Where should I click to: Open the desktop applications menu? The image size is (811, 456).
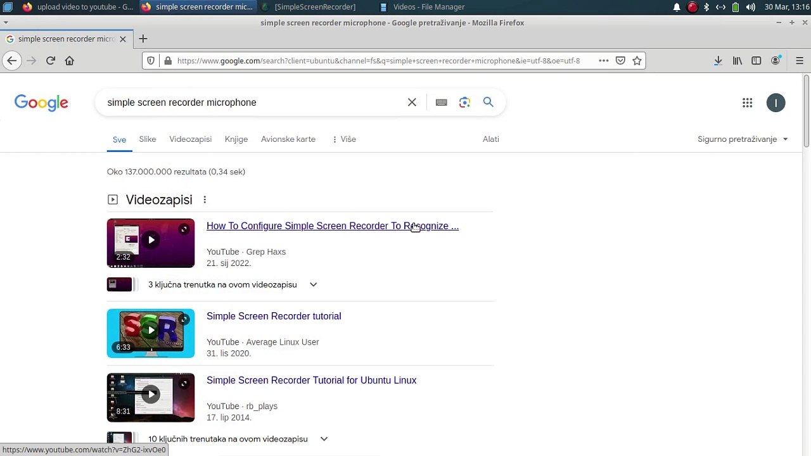click(8, 7)
